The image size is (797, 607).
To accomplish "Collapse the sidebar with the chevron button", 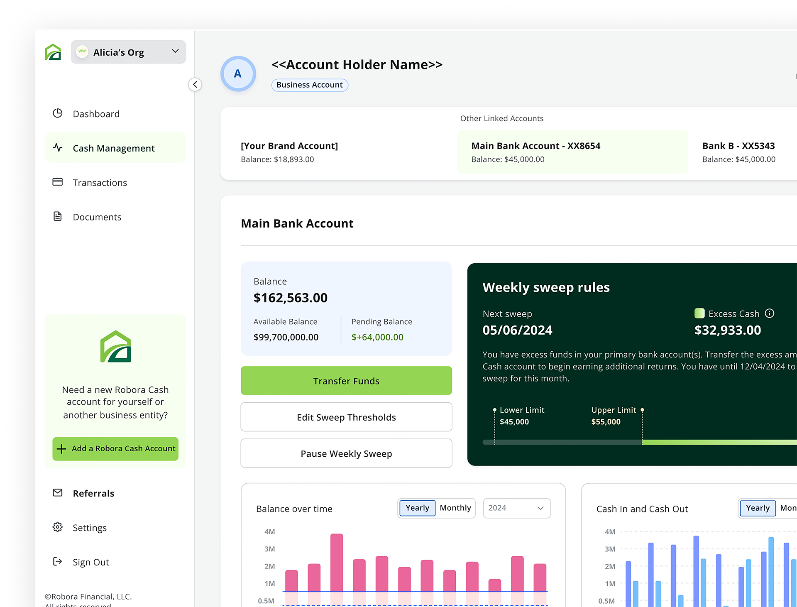I will point(195,85).
